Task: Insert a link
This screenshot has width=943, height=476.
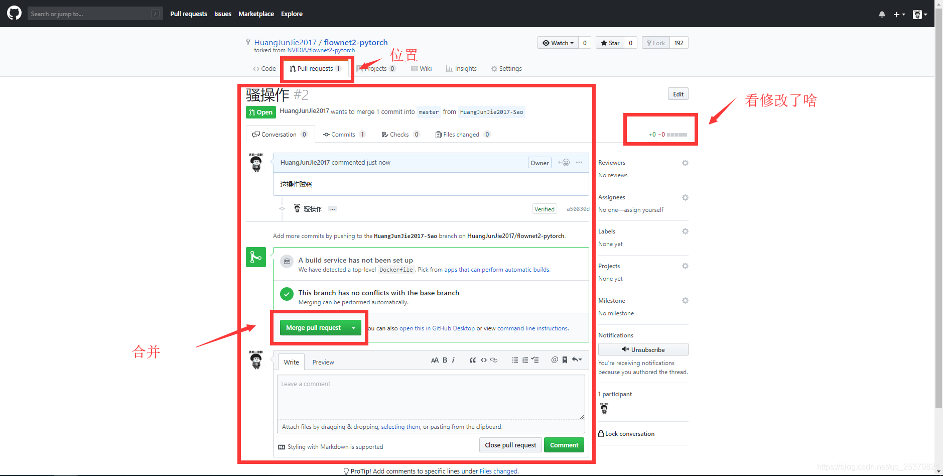Action: pos(494,360)
